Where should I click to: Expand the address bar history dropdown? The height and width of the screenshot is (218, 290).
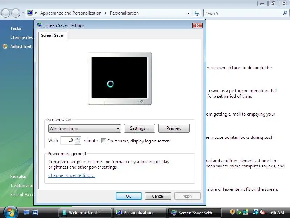click(x=188, y=13)
